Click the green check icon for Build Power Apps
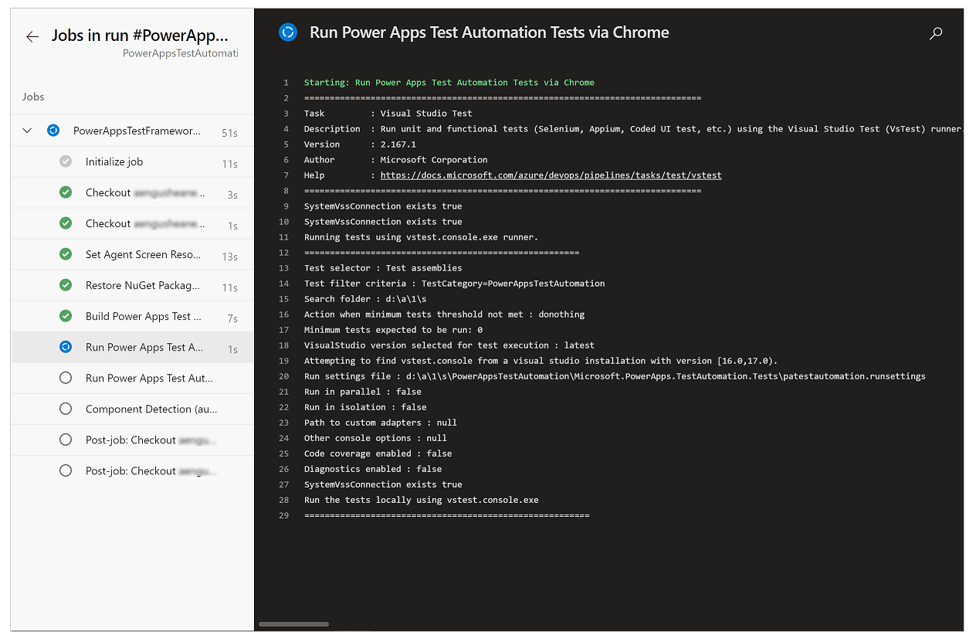Screen dimensions: 976x642 click(66, 316)
